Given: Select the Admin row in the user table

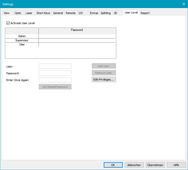Looking at the screenshot, I should click(x=22, y=36).
